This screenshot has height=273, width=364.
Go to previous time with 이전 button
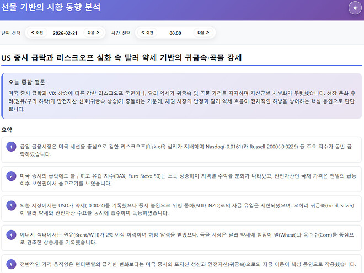147,33
